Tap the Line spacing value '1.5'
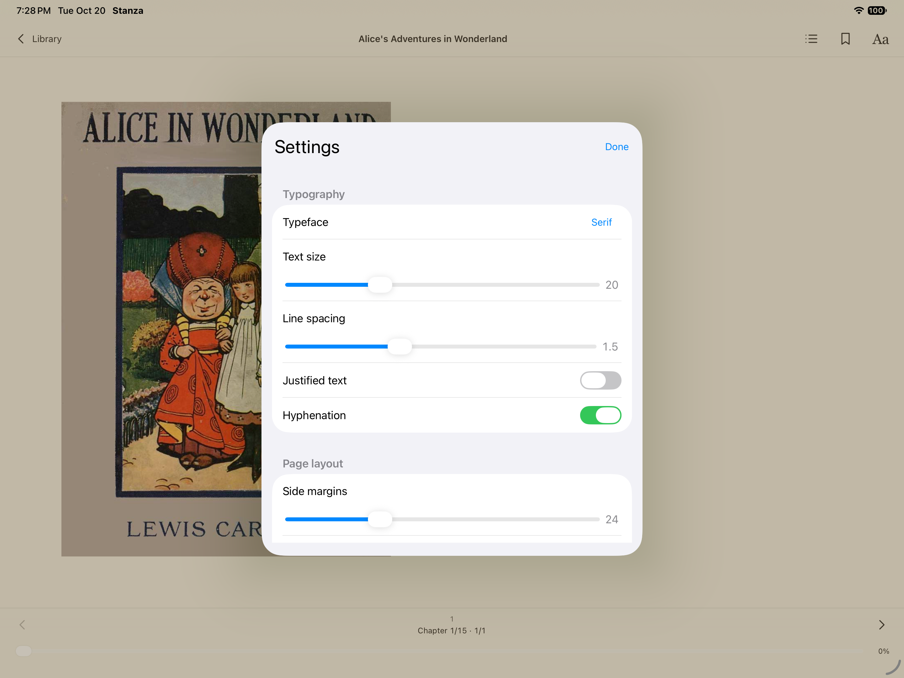Viewport: 904px width, 678px height. pyautogui.click(x=610, y=347)
